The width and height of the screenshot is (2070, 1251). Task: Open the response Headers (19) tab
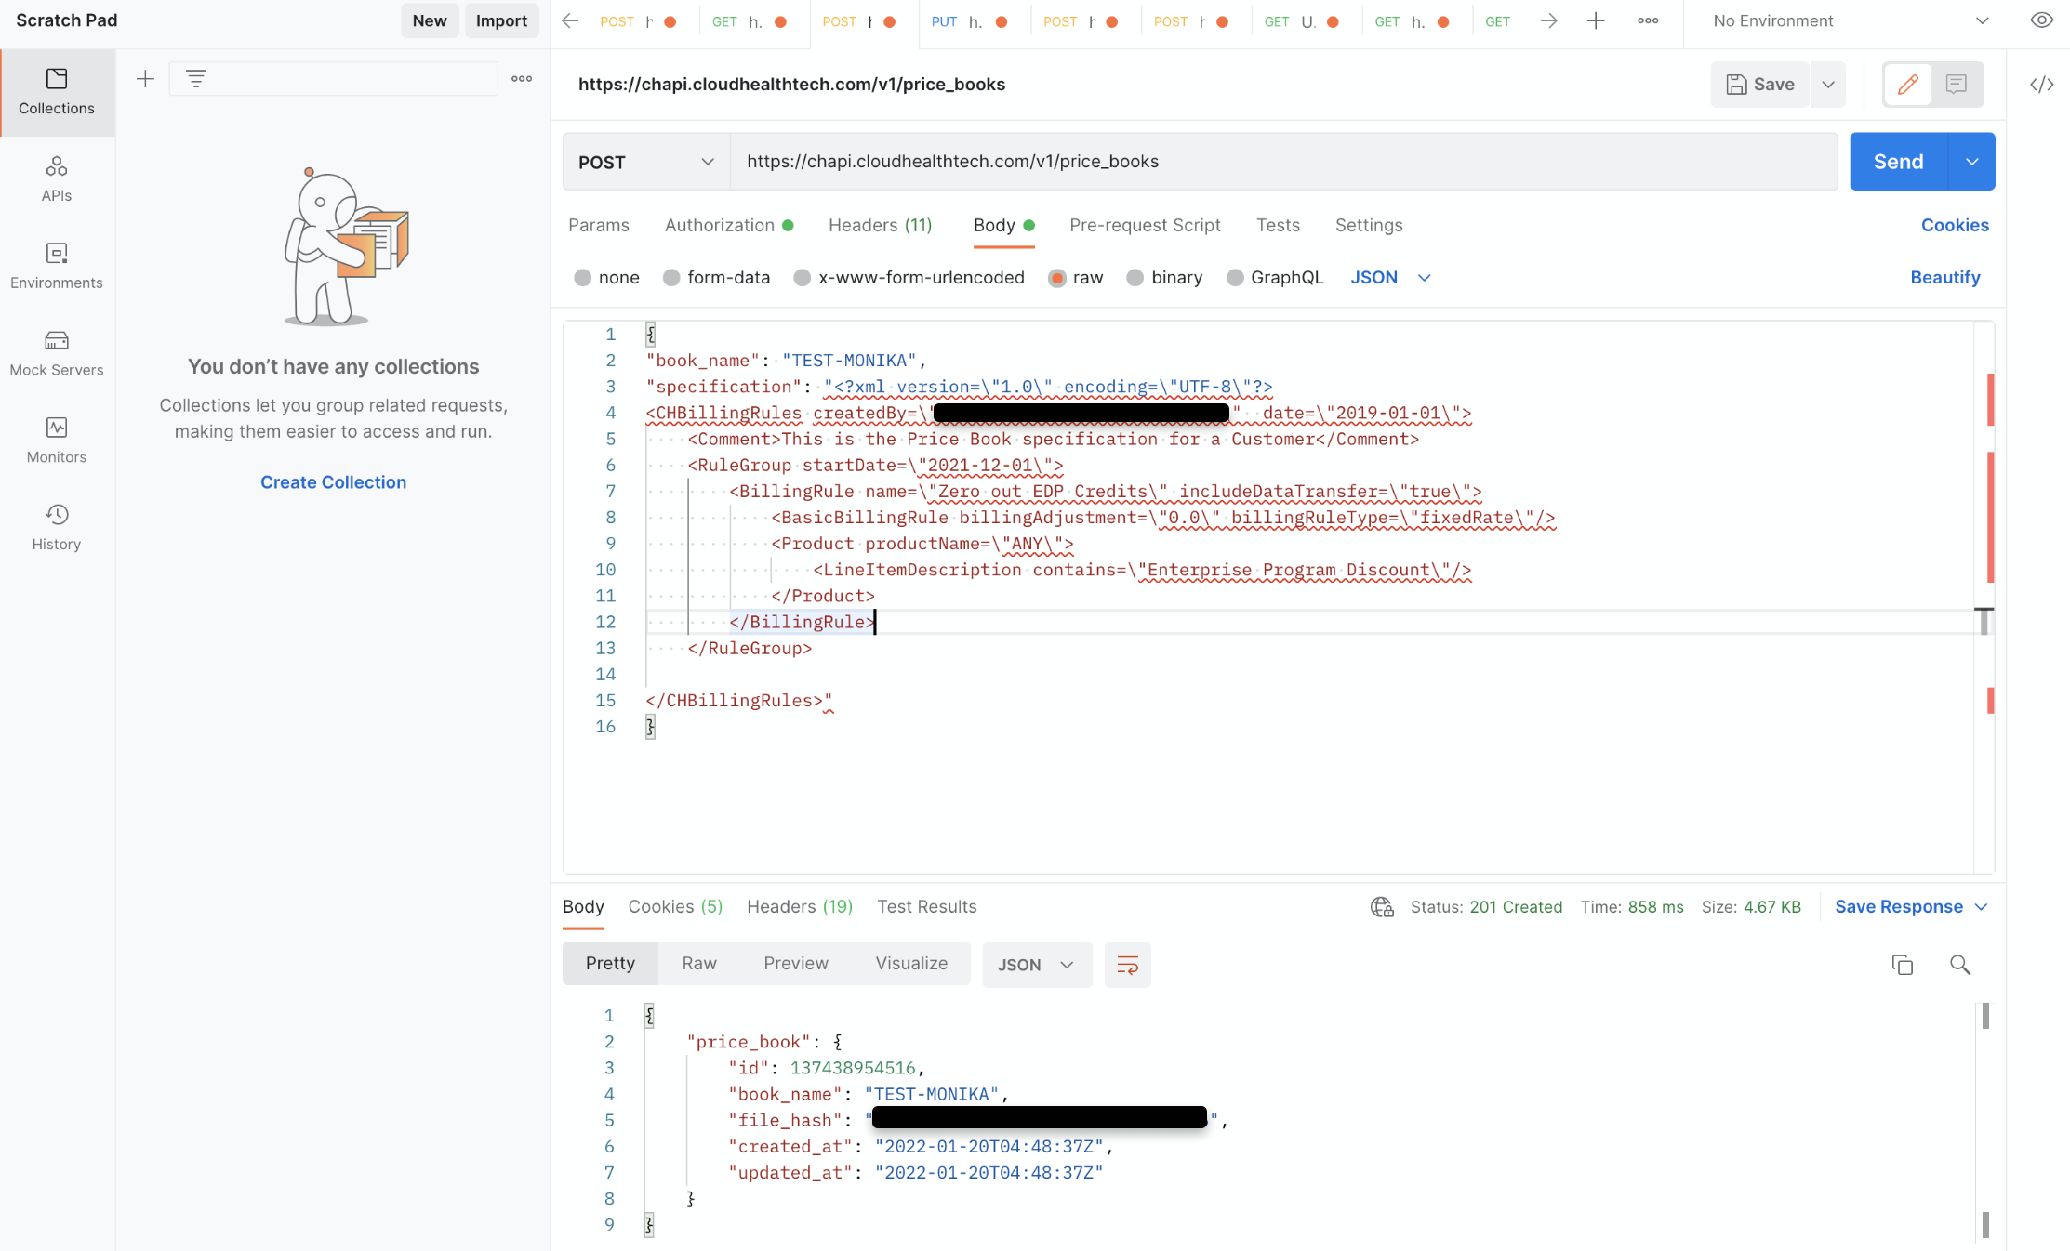tap(800, 906)
